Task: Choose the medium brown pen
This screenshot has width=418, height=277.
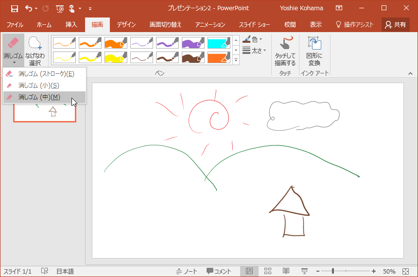Action: [x=167, y=57]
